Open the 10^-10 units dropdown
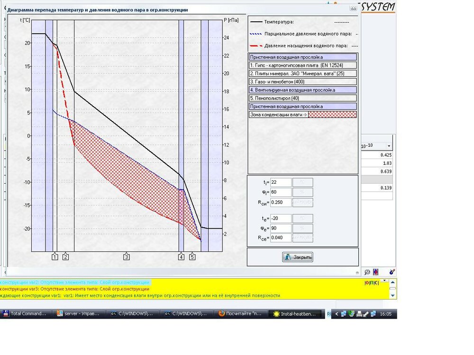Viewport: 474px width, 355px height. 389,146
